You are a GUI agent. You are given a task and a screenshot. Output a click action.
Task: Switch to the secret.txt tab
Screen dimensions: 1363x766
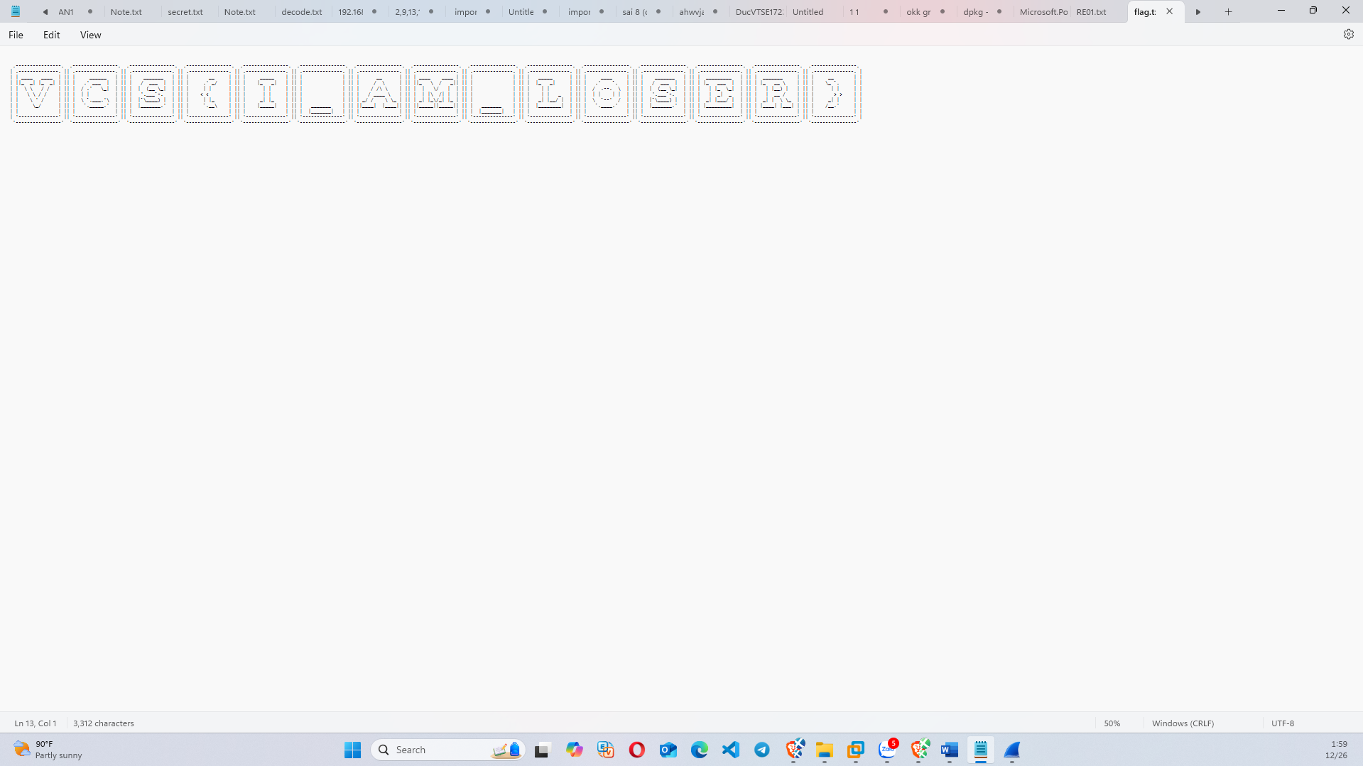pos(185,11)
